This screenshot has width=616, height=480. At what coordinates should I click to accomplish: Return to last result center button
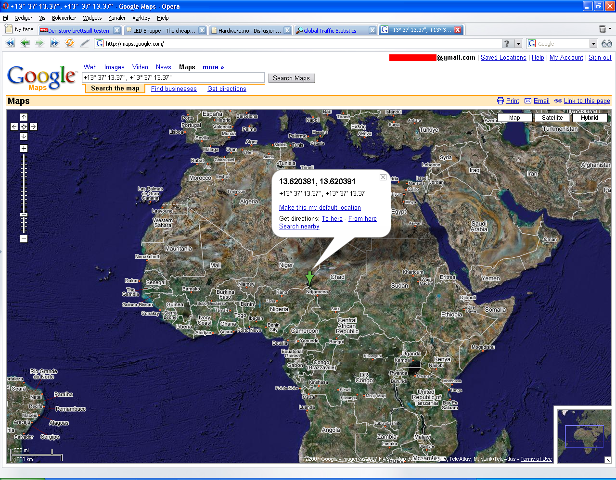tap(24, 127)
